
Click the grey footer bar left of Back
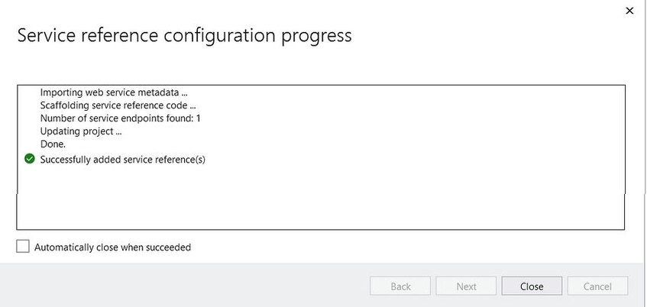[186, 285]
